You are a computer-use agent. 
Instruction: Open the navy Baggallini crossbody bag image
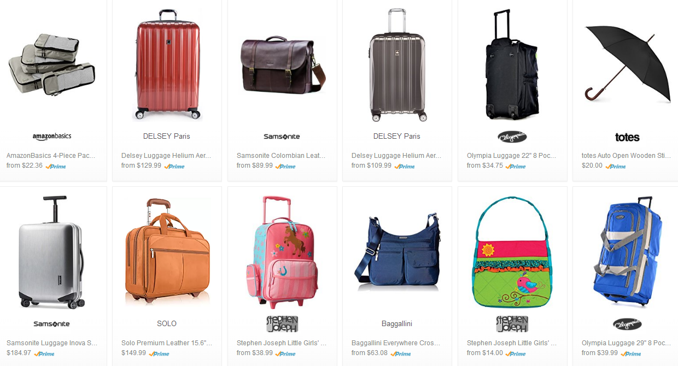pyautogui.click(x=397, y=252)
